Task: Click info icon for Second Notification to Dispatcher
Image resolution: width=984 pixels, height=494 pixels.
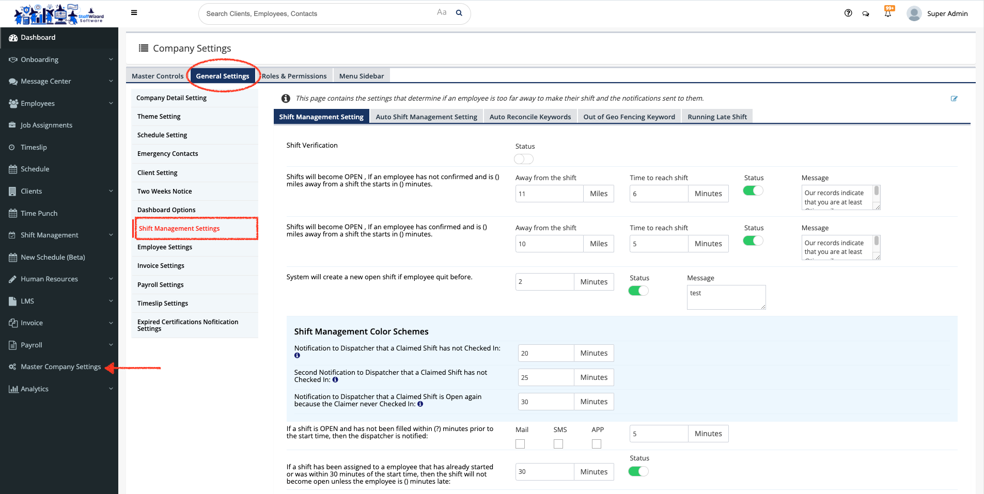Action: coord(335,380)
